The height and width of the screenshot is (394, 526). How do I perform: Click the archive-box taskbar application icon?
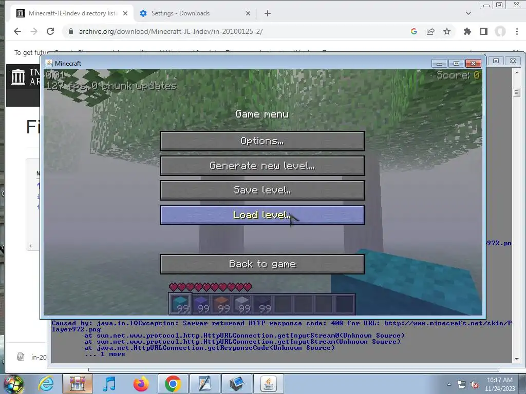[77, 384]
